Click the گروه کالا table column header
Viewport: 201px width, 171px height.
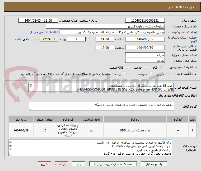click(x=68, y=120)
